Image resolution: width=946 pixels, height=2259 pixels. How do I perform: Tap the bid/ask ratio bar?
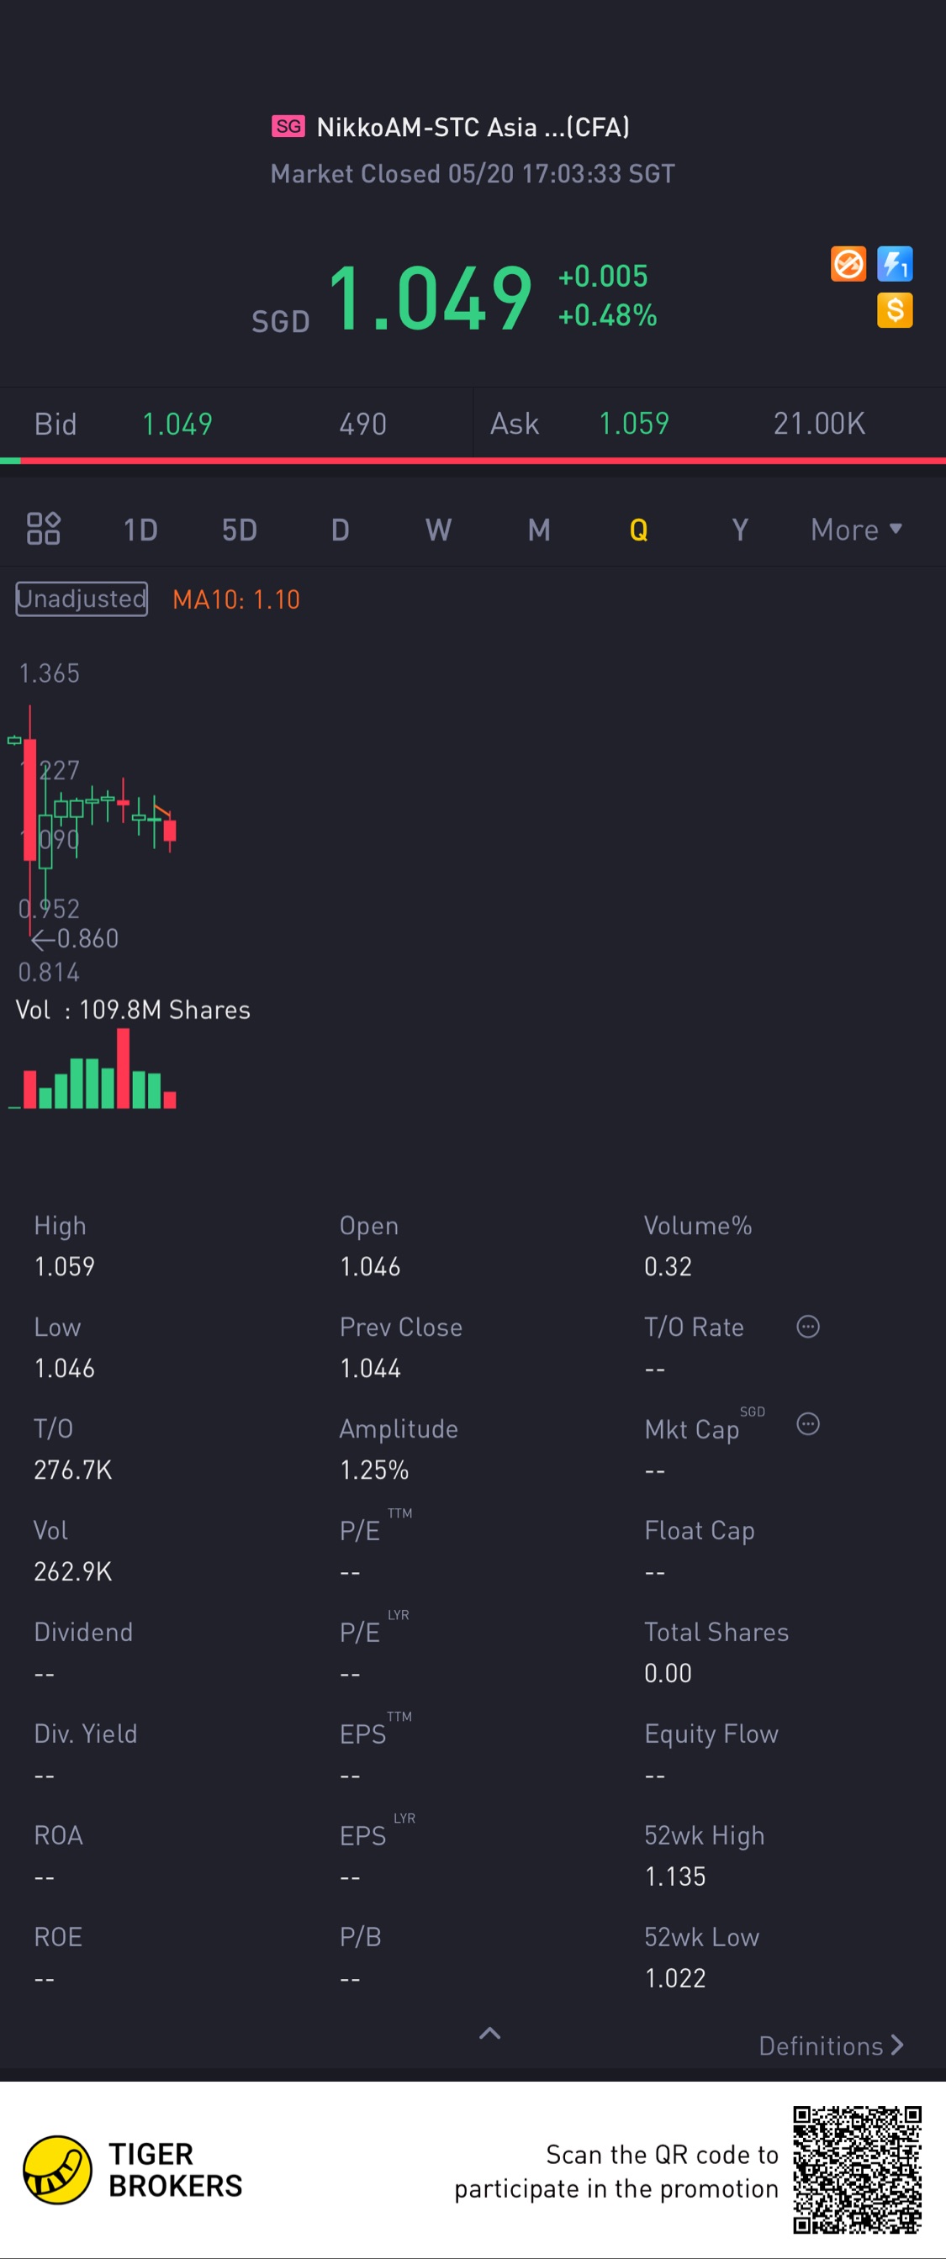(473, 461)
